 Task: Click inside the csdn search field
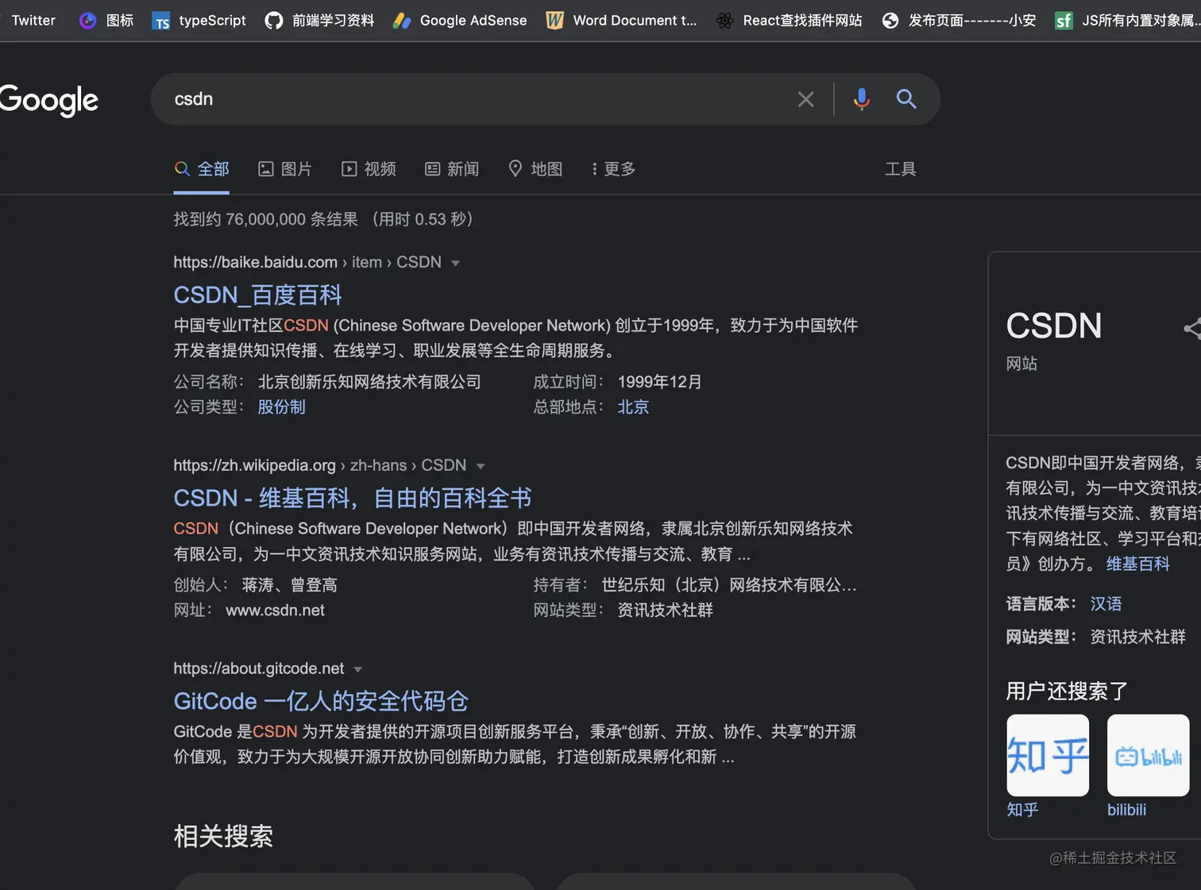pos(477,99)
